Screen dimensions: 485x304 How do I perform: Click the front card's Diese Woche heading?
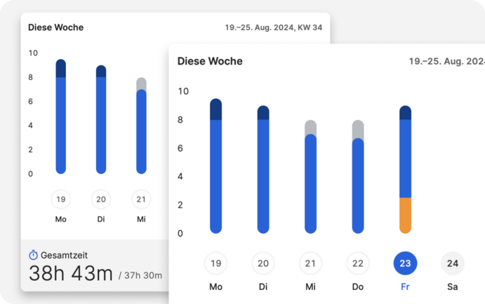(210, 61)
